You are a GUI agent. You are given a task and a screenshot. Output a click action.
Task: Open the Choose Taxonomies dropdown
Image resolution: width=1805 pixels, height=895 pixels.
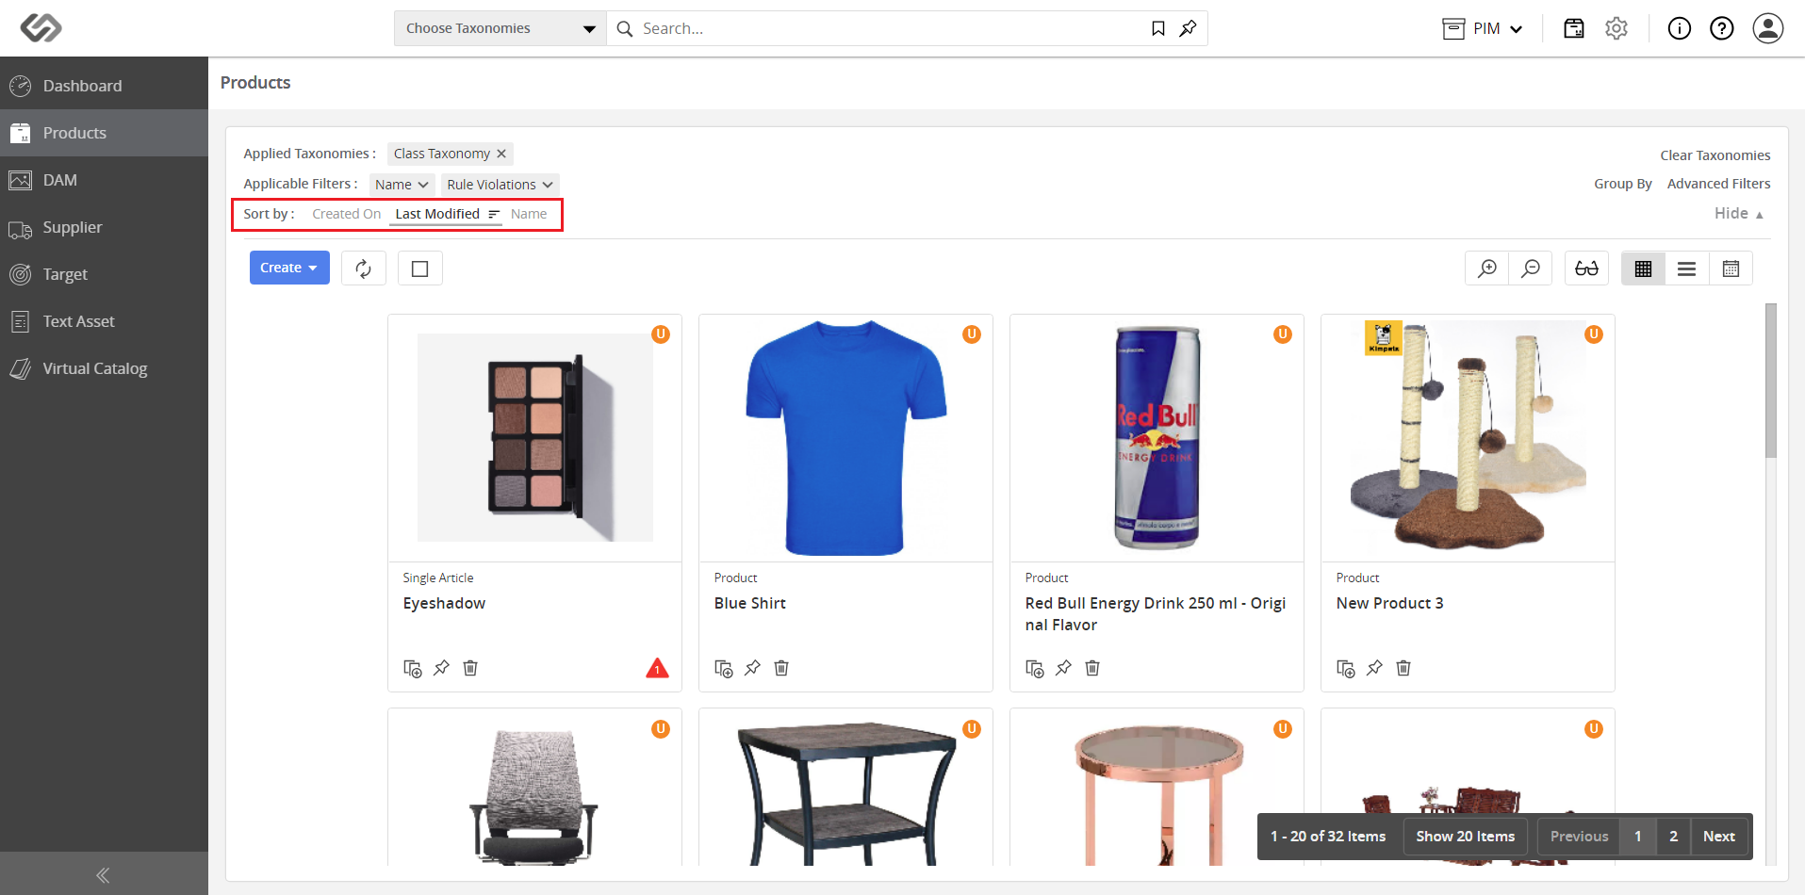[500, 28]
